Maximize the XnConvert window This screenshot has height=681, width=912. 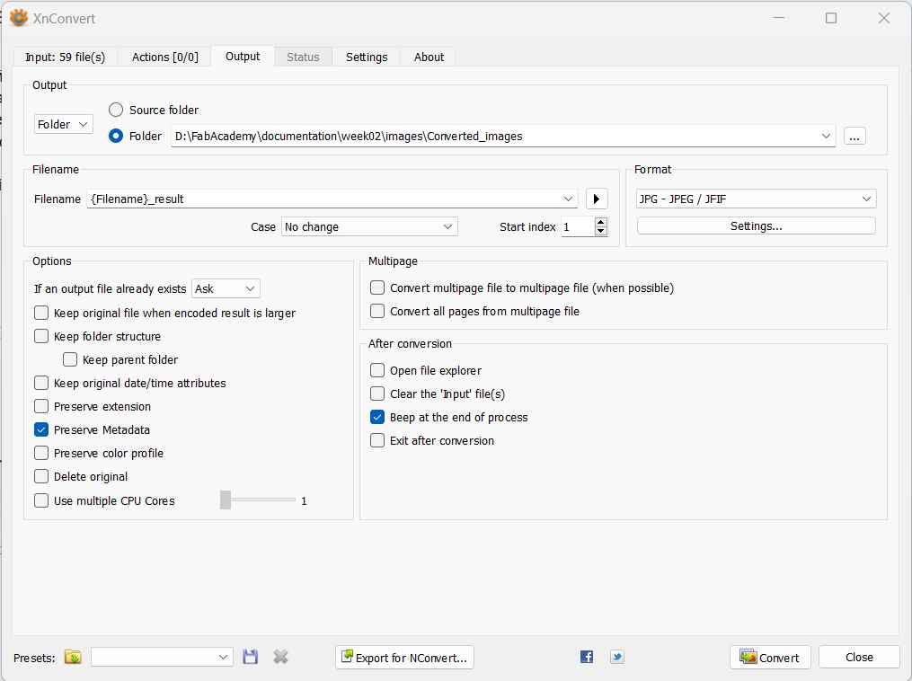point(831,18)
